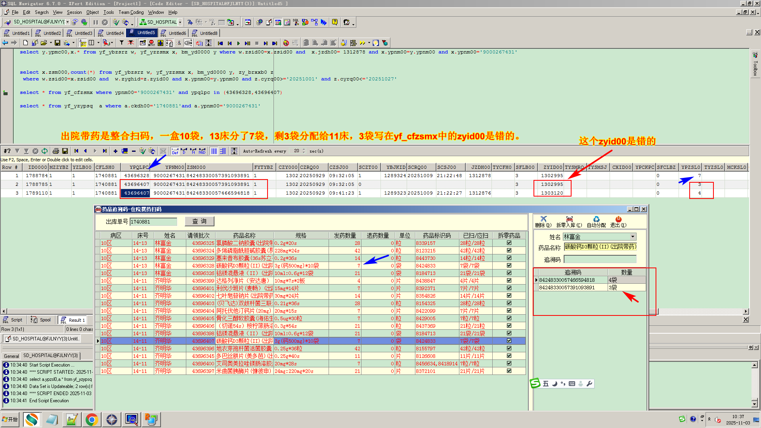Open the Team Coding menu
The height and width of the screenshot is (428, 761).
131,12
